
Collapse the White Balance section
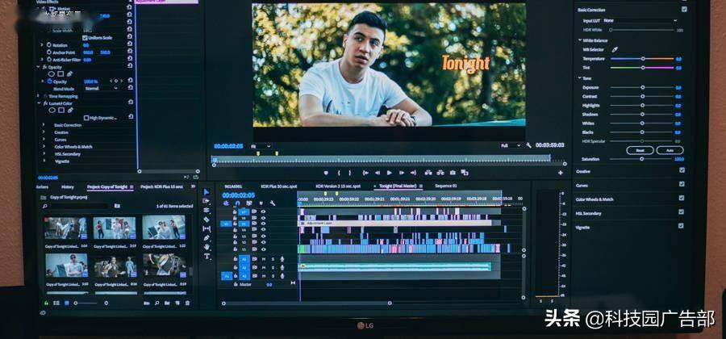580,40
